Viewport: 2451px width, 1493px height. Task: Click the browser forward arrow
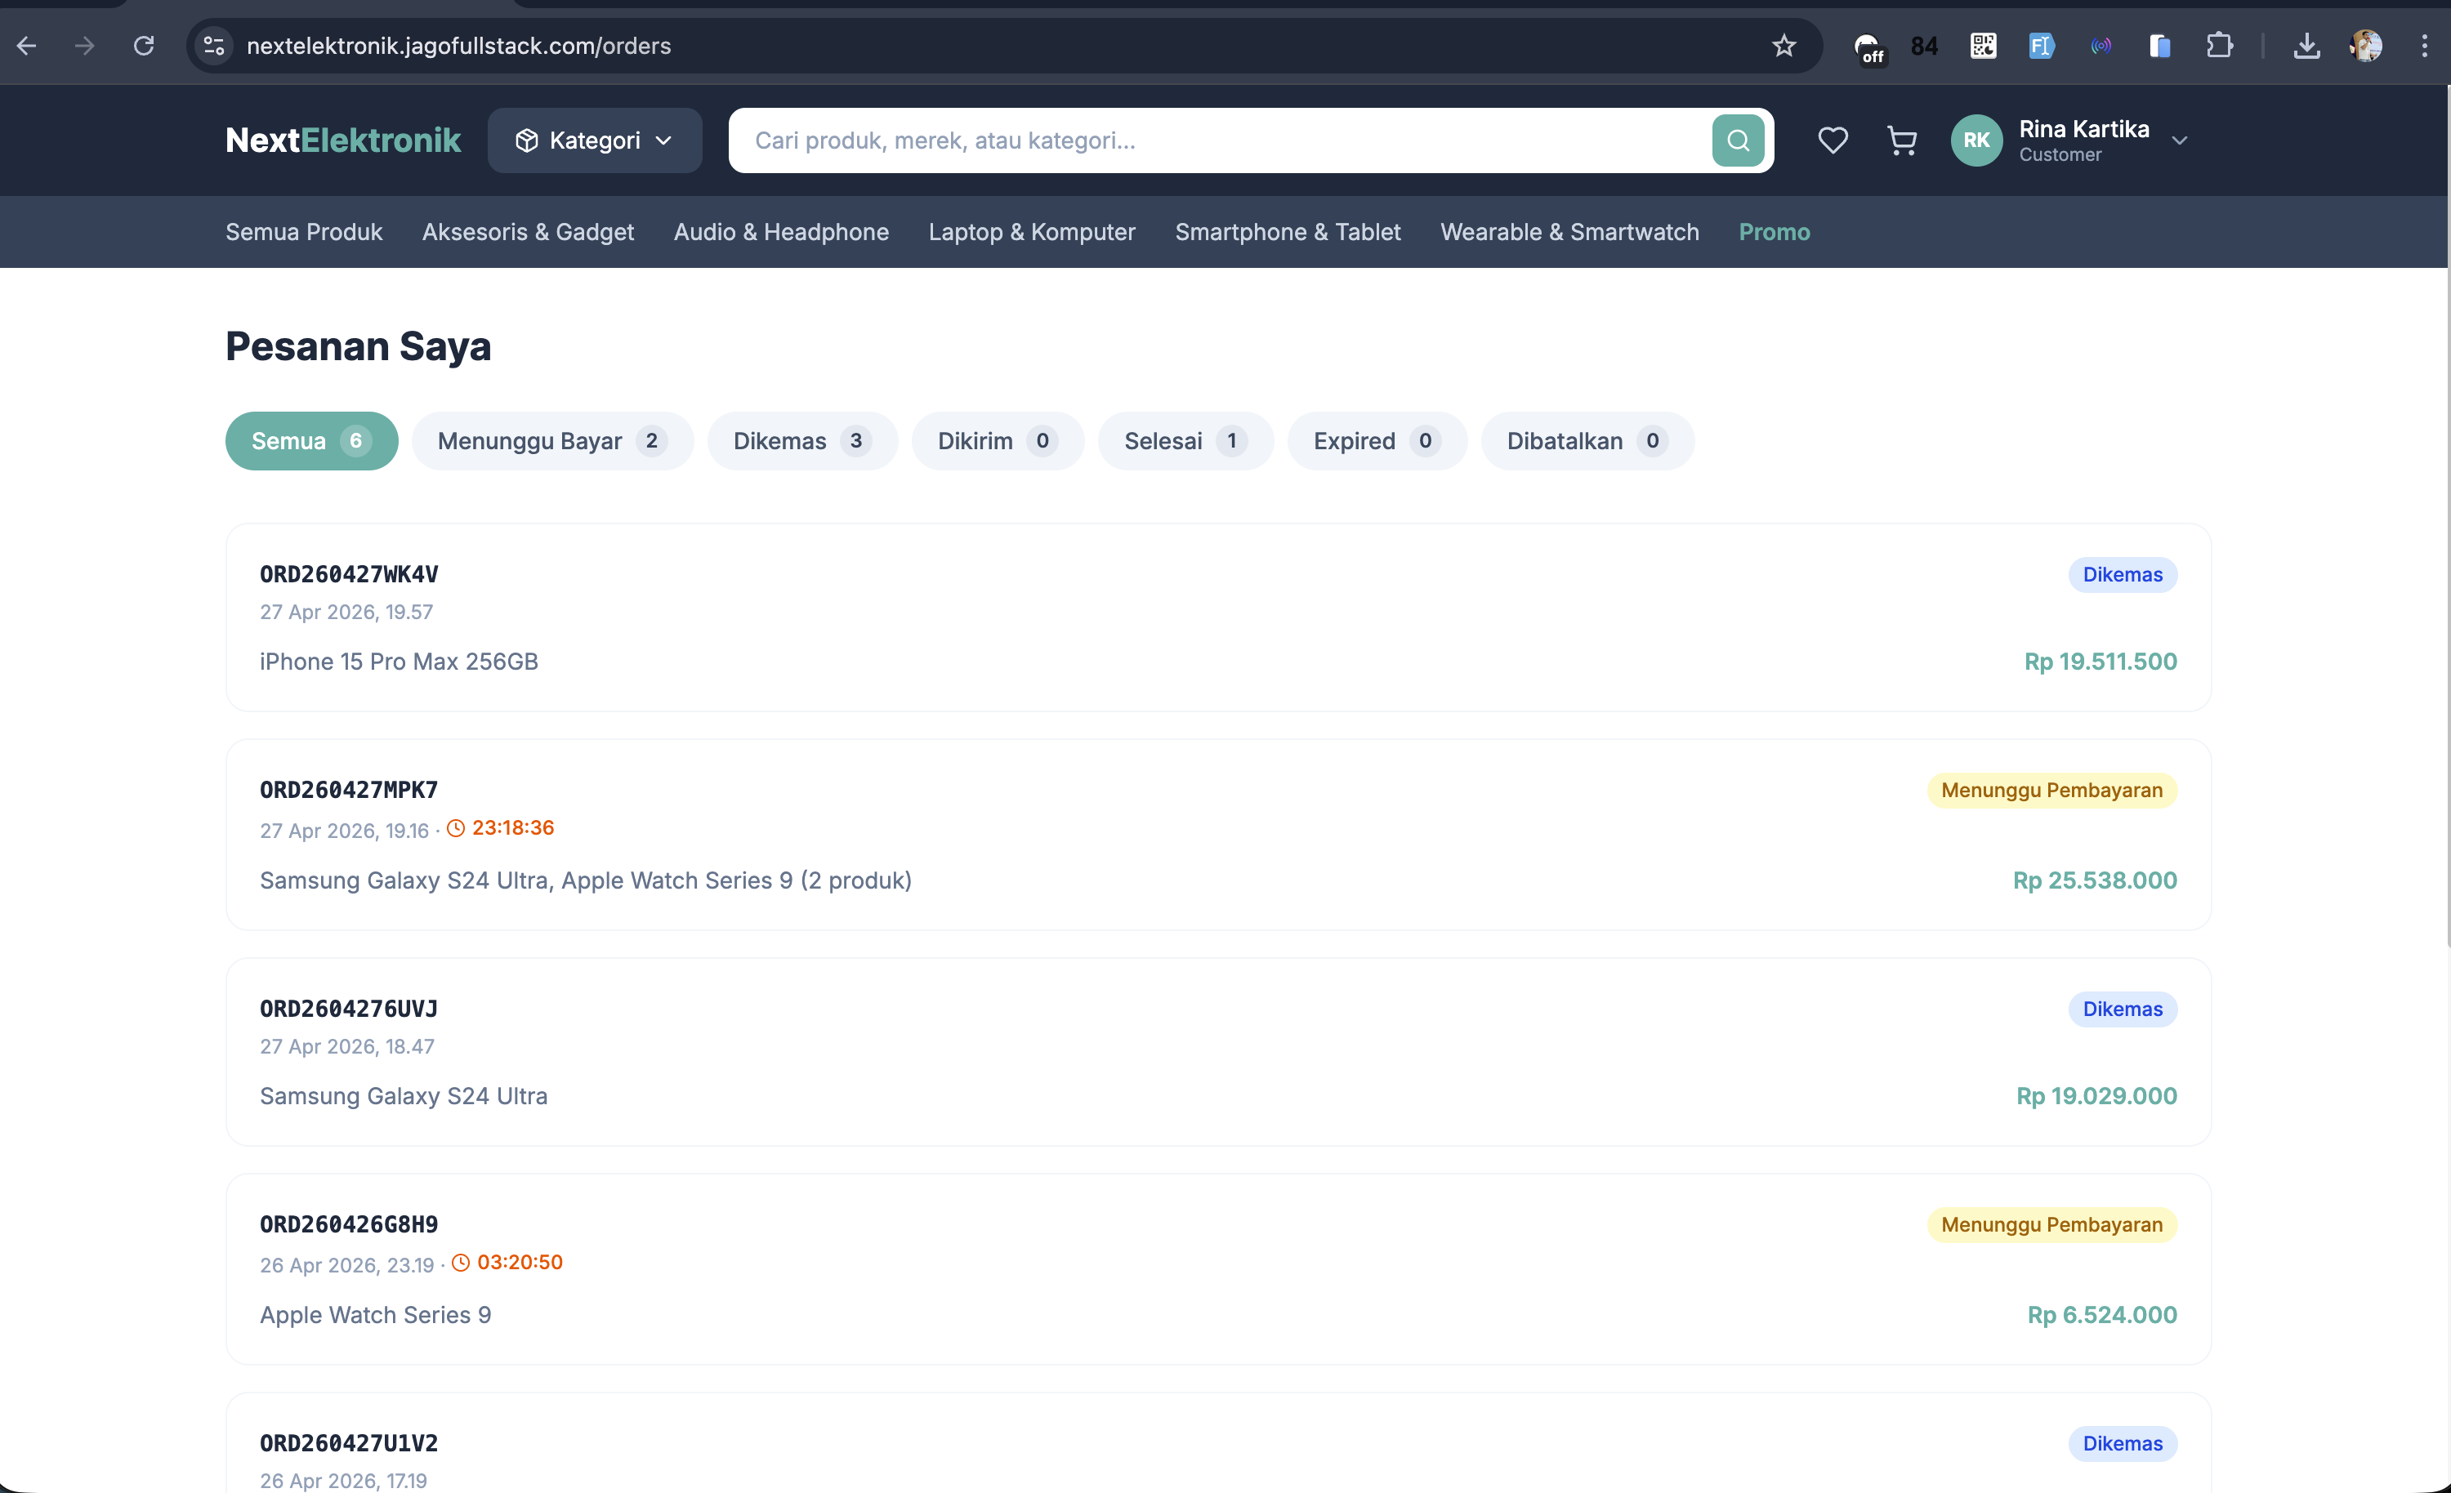pos(84,46)
